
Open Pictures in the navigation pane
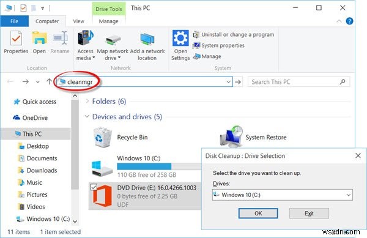[x=32, y=195]
